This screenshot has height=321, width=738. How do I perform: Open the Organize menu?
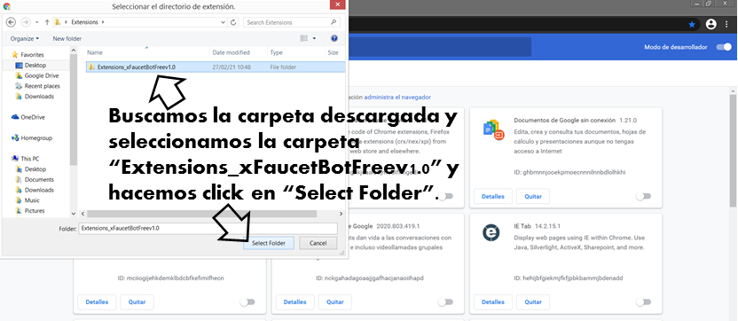tap(25, 39)
